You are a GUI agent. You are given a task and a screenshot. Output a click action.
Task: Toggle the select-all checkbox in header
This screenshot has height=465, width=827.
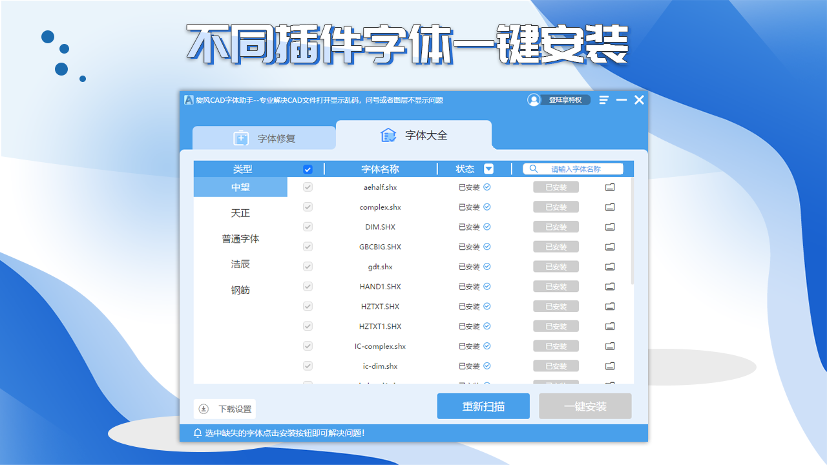pos(308,169)
